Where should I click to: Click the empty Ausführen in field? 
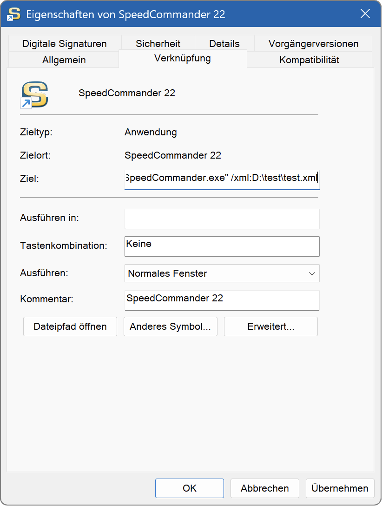(222, 219)
